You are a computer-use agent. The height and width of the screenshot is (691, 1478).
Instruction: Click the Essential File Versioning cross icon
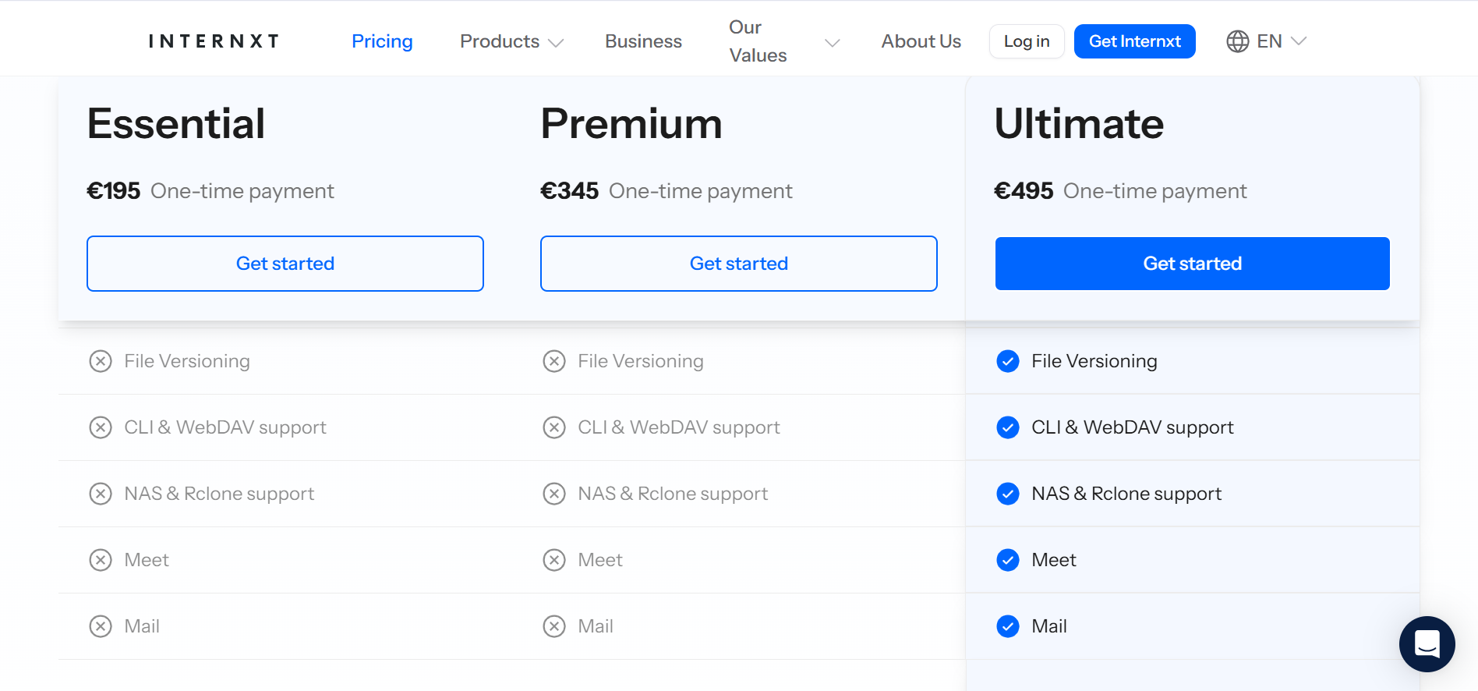tap(101, 361)
